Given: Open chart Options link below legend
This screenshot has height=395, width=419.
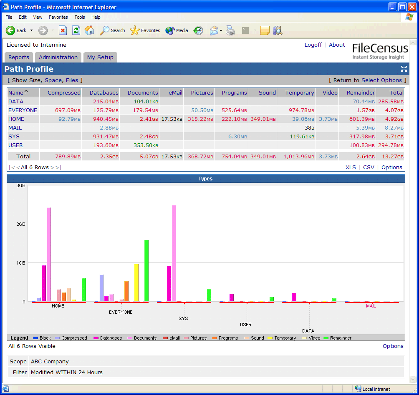Looking at the screenshot, I should pos(393,346).
